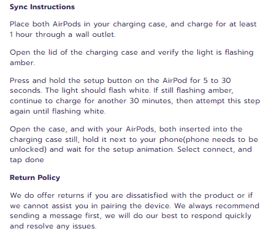Click the phrase 'sending a message first'

click(56, 216)
